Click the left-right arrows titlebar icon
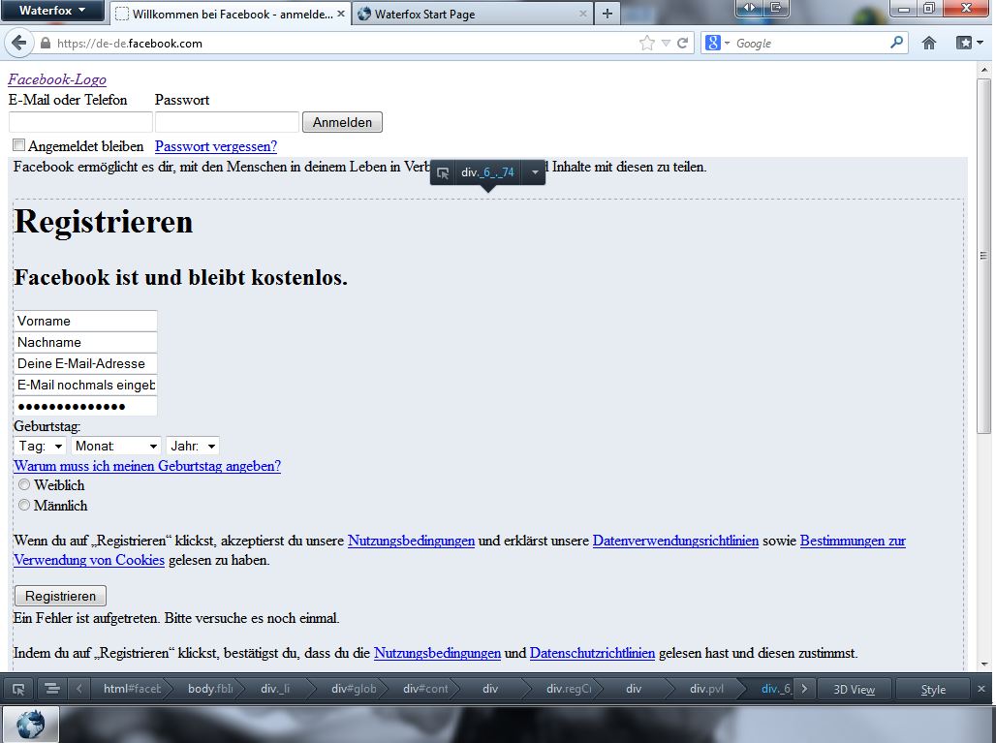The image size is (996, 743). (x=750, y=8)
